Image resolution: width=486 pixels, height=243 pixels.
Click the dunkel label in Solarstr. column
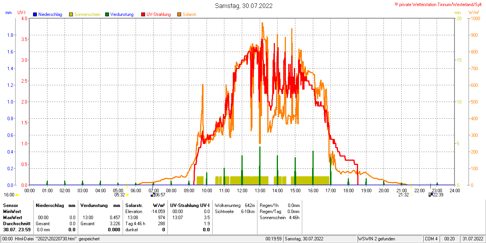click(131, 229)
